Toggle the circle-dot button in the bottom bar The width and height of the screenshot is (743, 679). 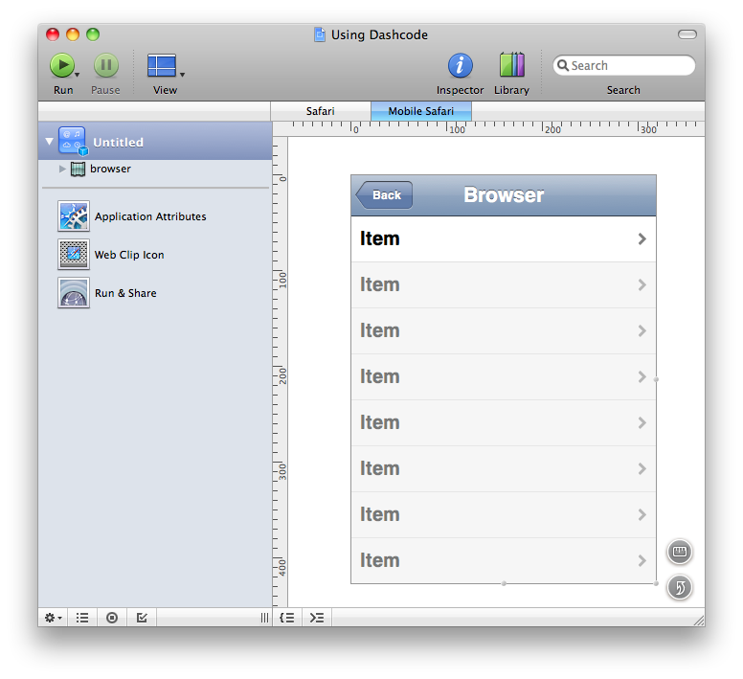112,618
